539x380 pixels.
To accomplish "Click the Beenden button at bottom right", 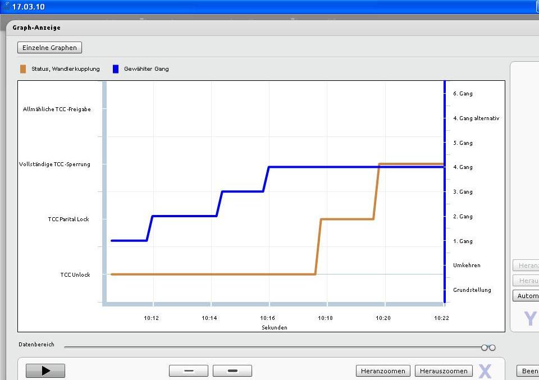I will 528,371.
